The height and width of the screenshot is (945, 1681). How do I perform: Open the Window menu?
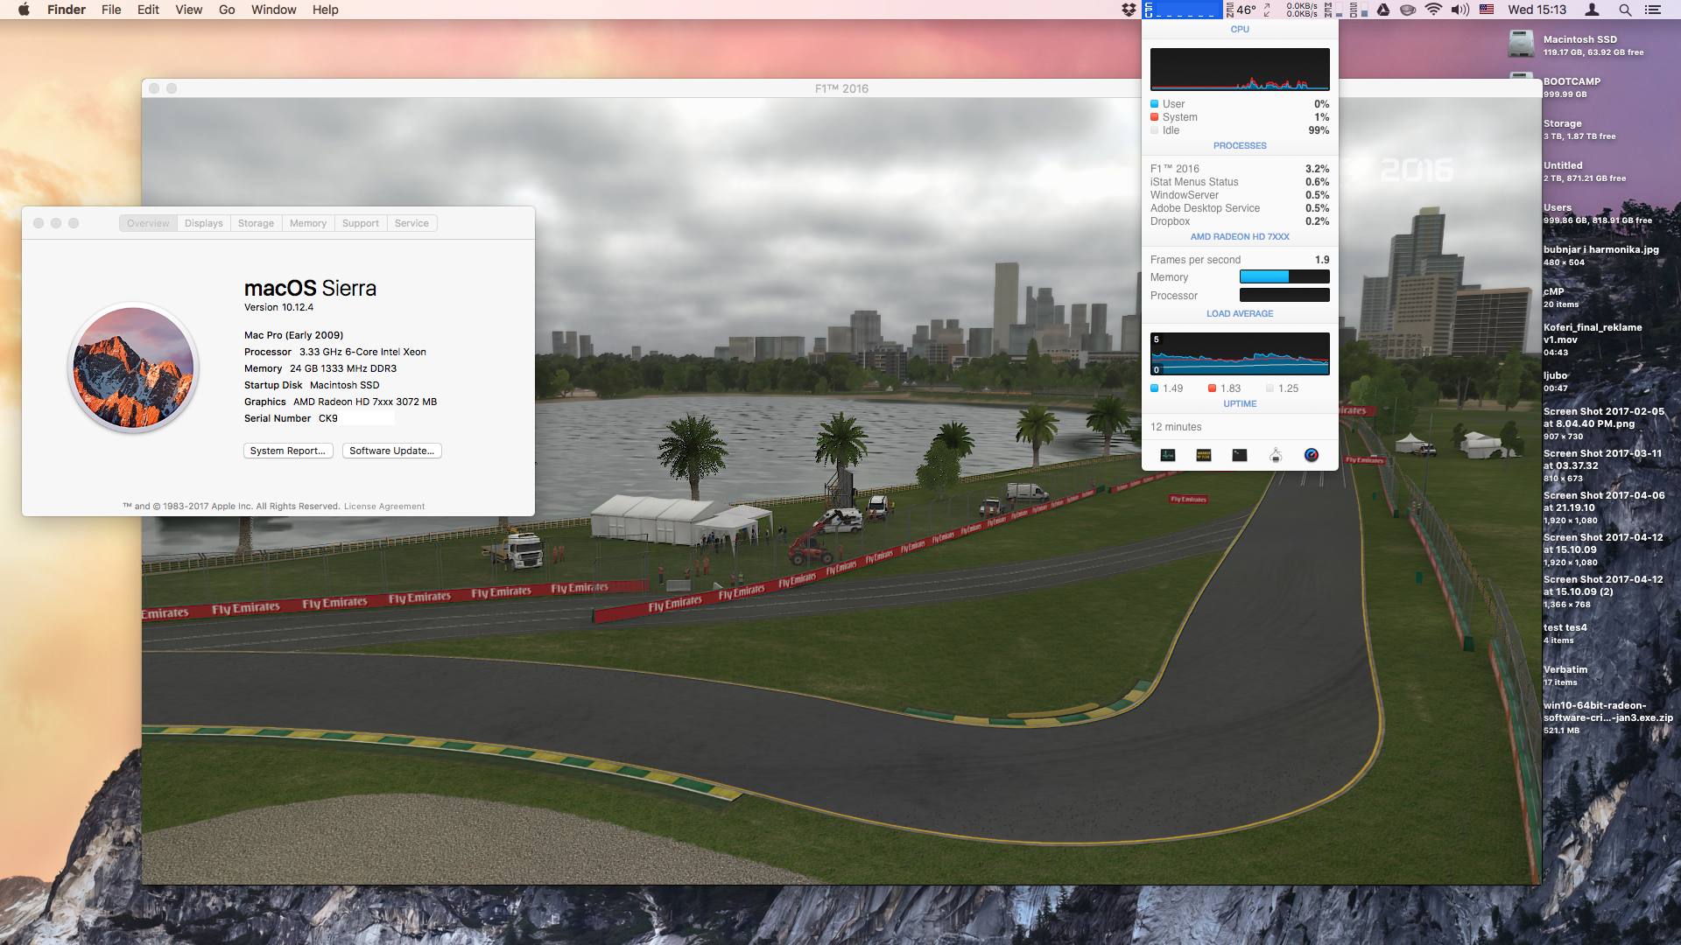[x=274, y=10]
